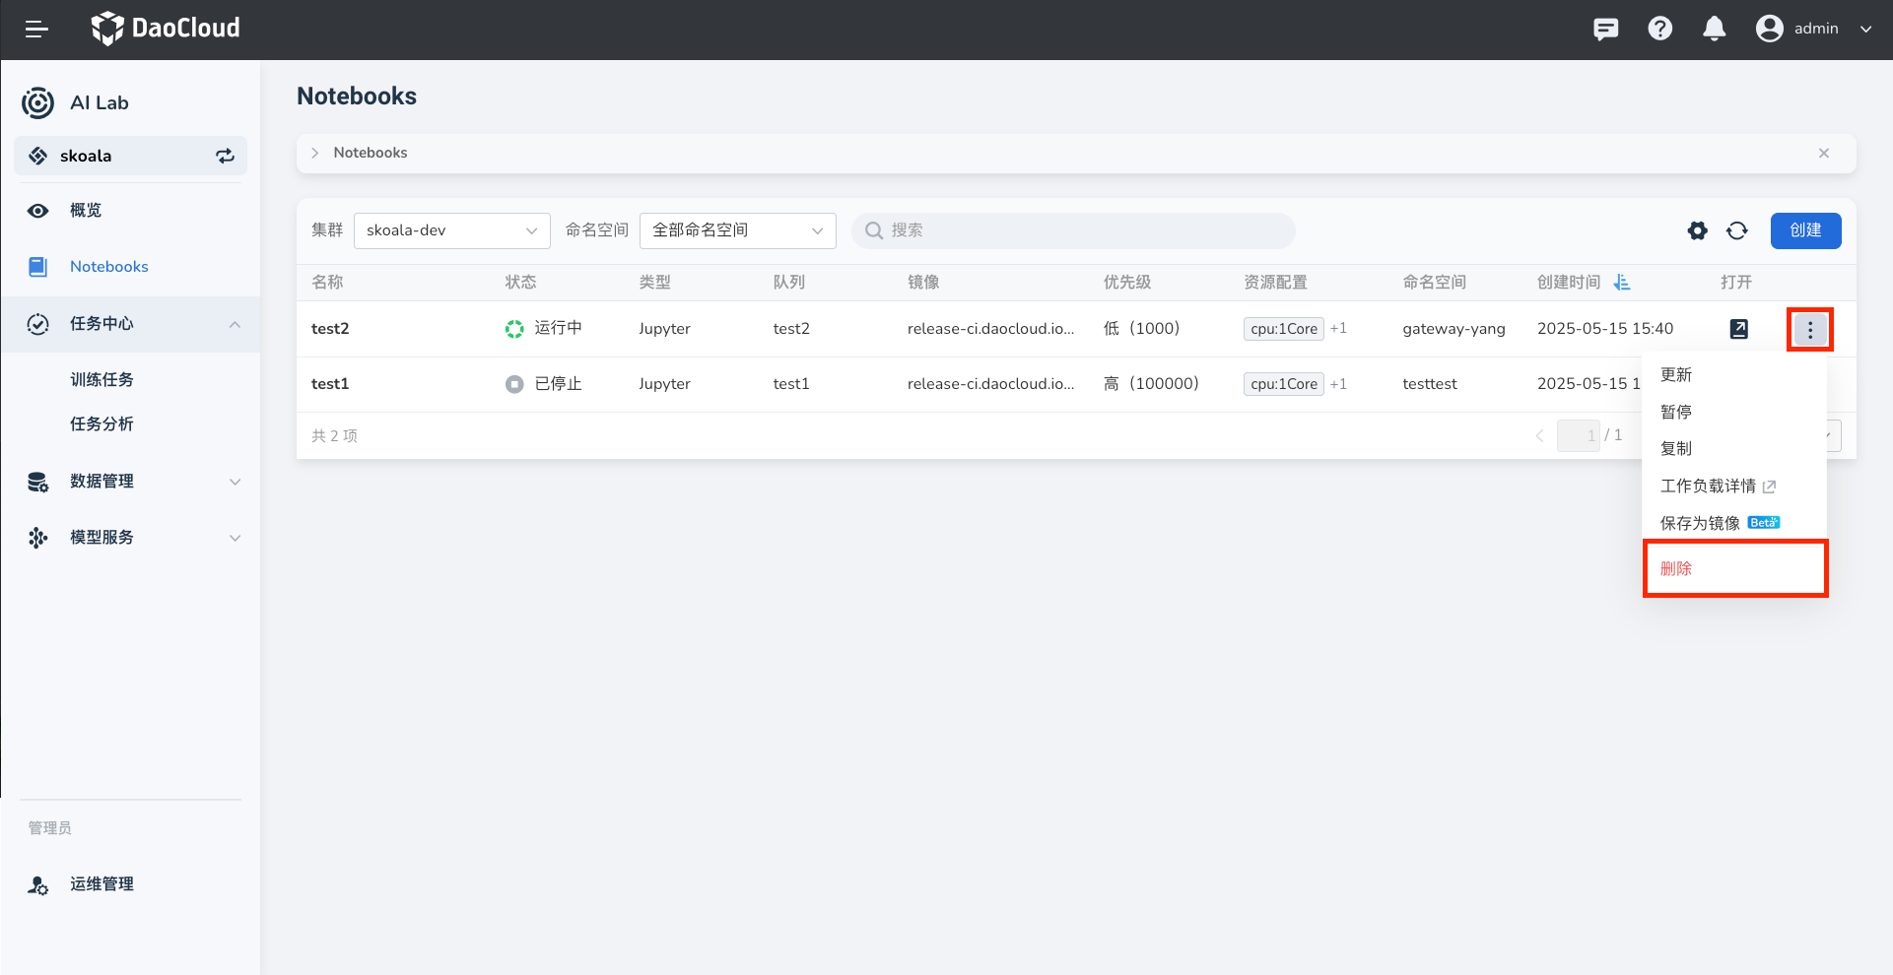Switch workspace using skoala swap icon
Screen dimensions: 1893x975
point(225,156)
